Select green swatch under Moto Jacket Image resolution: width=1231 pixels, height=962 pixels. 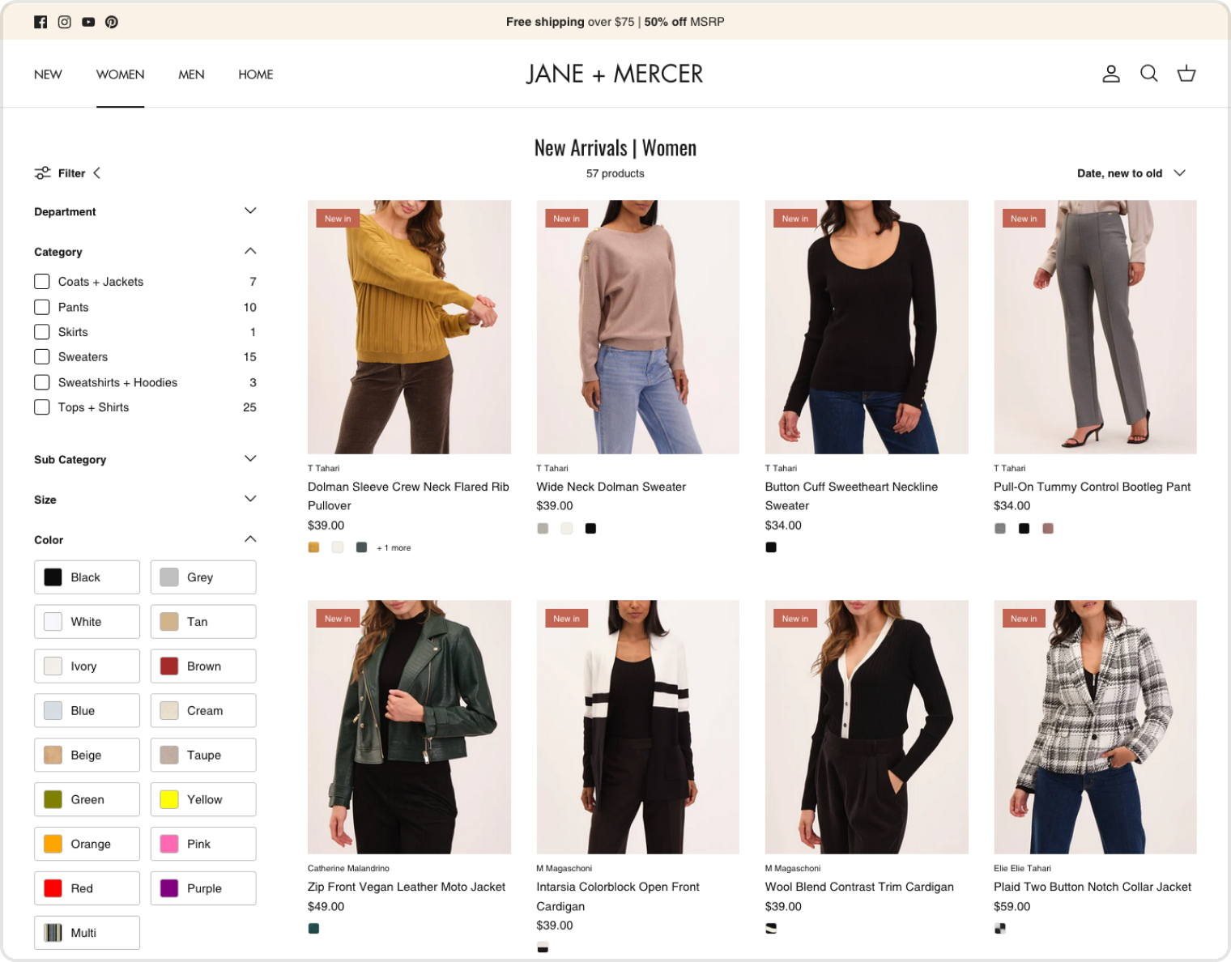click(313, 929)
